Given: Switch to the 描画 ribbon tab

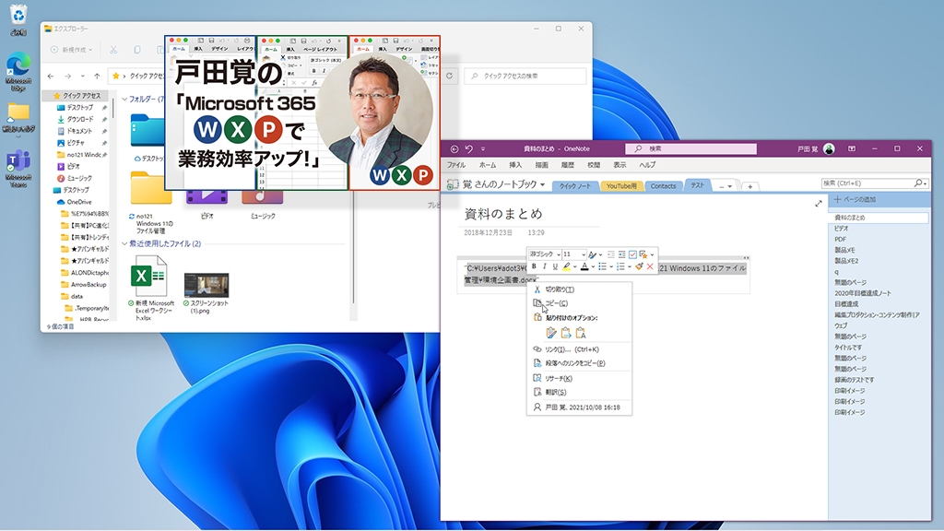Looking at the screenshot, I should (x=542, y=165).
